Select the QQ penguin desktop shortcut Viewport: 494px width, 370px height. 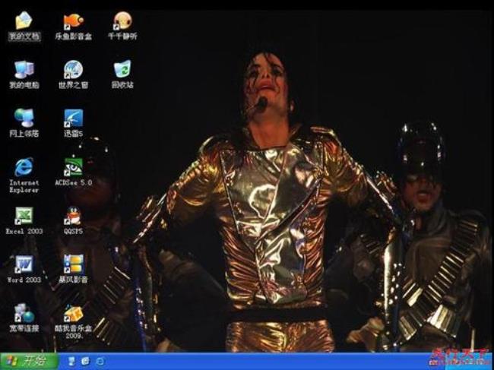(74, 221)
